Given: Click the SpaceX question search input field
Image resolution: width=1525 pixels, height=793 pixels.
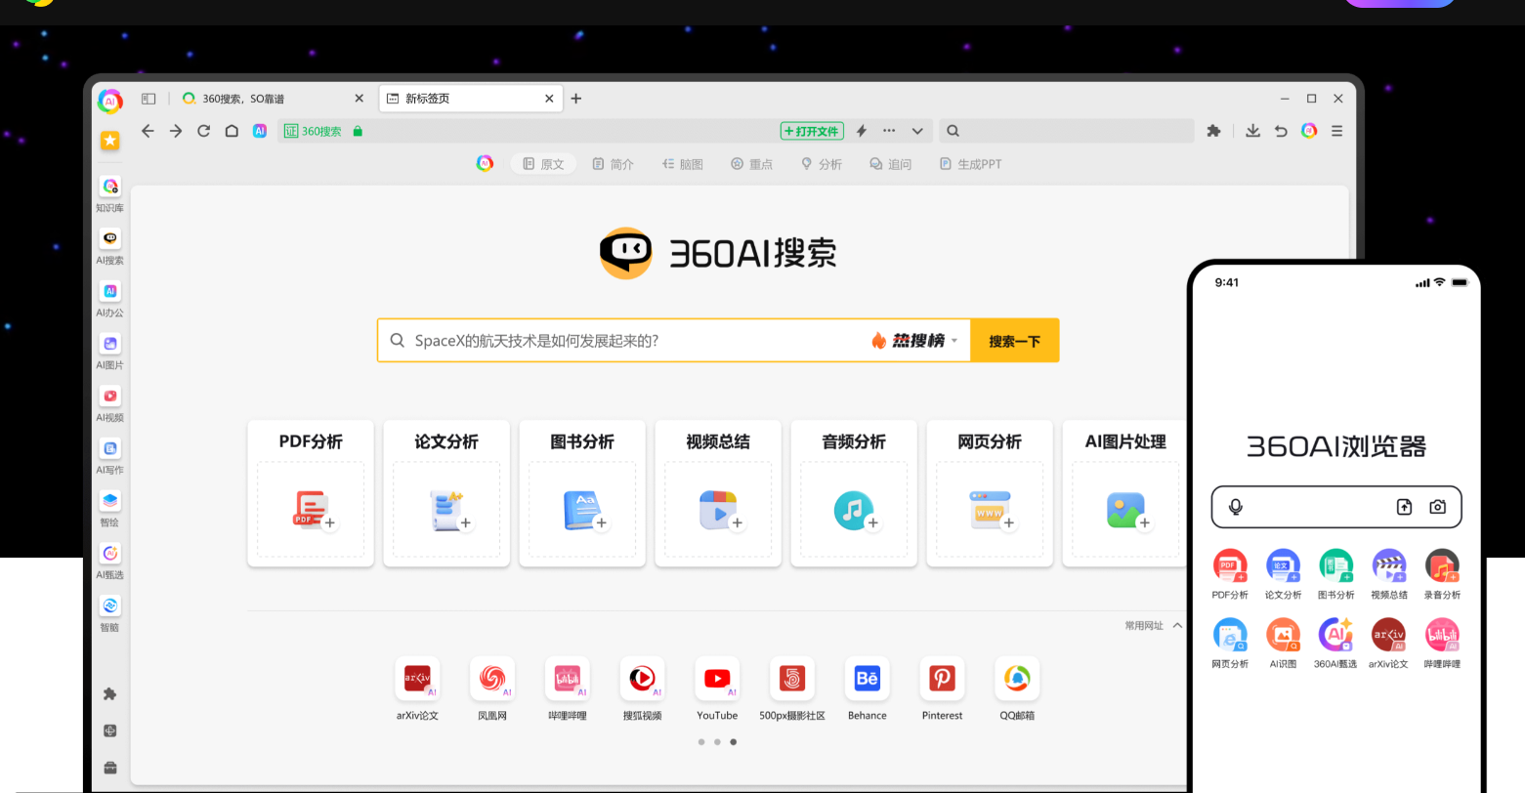Looking at the screenshot, I should pyautogui.click(x=635, y=340).
